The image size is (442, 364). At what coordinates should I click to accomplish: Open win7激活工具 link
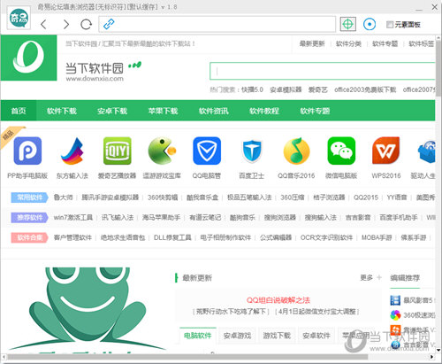(73, 218)
